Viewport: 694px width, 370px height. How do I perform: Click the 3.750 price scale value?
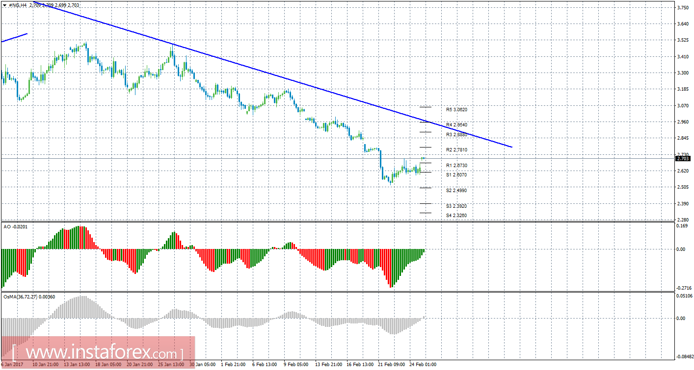683,8
